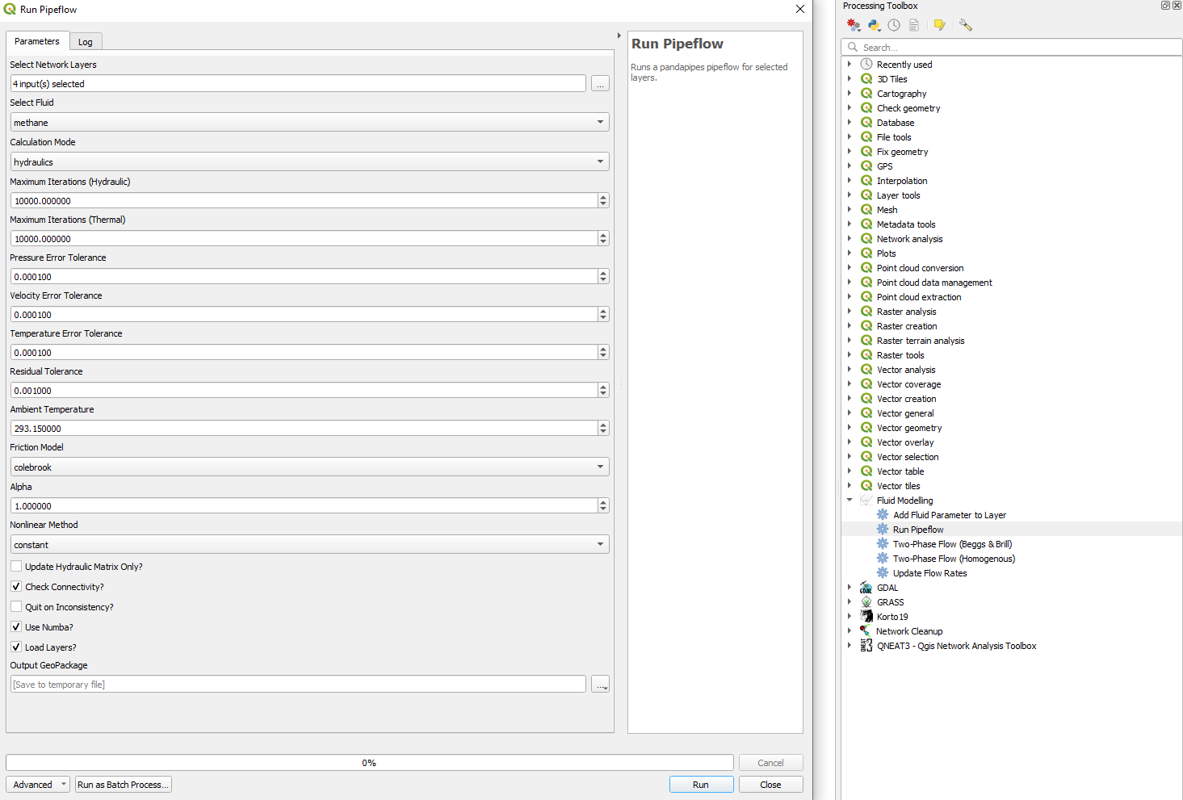The width and height of the screenshot is (1183, 800).
Task: Open the Nonlinear Method dropdown
Action: coord(310,545)
